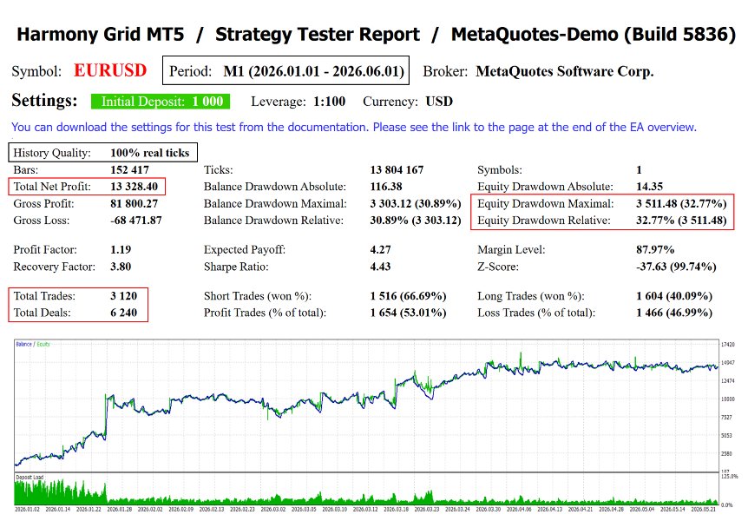The image size is (748, 521).
Task: Click the 17420 label on balance axis
Action: click(x=727, y=345)
